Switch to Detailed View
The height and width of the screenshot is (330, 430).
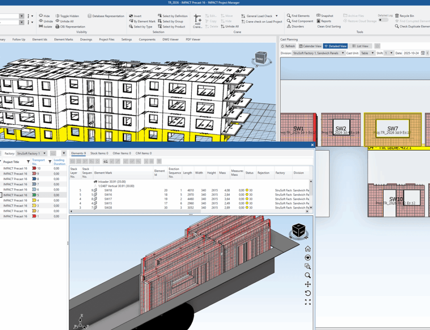[335, 46]
